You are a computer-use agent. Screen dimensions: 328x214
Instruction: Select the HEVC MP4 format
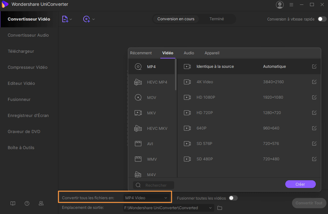(151, 82)
